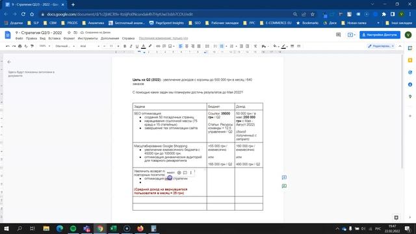Open the editing mode dropdown
416x234 pixels.
point(381,46)
